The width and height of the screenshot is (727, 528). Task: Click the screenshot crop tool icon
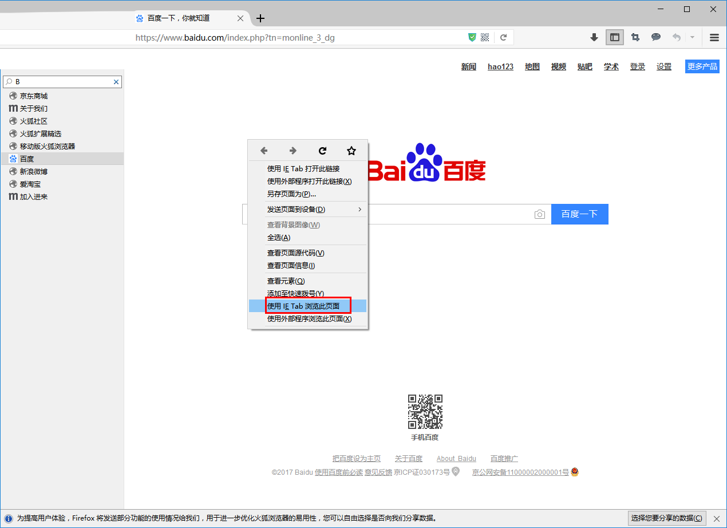(x=635, y=37)
